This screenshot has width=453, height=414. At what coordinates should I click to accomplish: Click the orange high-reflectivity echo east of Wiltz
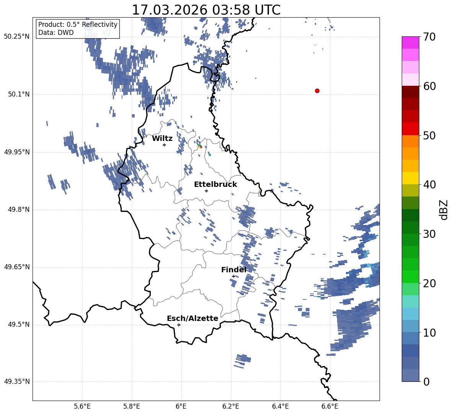(x=200, y=147)
